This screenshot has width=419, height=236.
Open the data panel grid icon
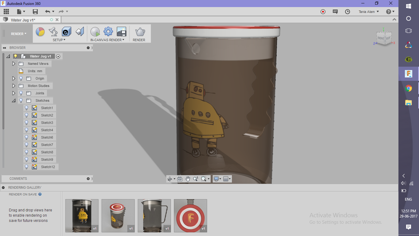click(6, 12)
